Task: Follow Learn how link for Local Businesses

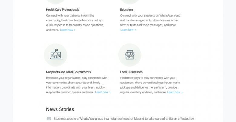Action: pyautogui.click(x=174, y=92)
